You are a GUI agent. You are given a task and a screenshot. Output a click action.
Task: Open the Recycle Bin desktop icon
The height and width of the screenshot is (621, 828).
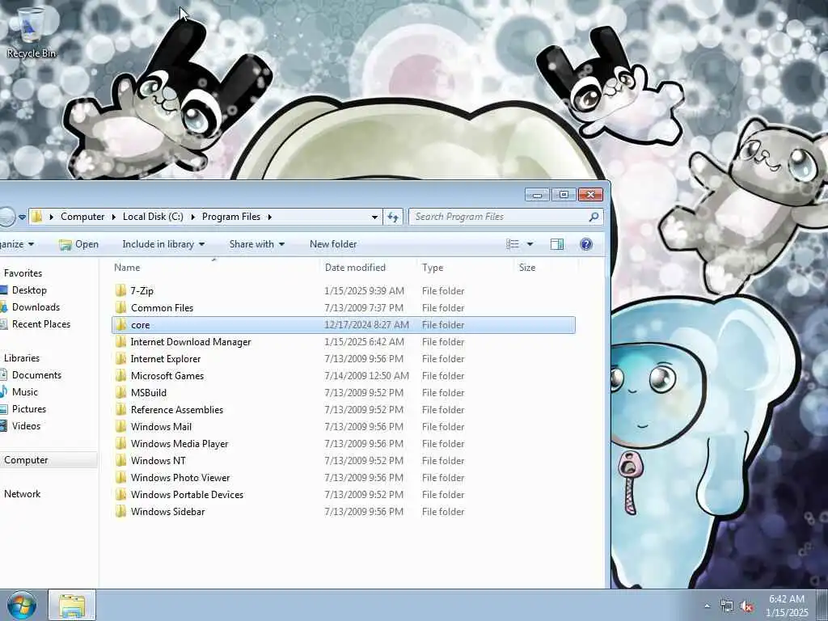(32, 32)
